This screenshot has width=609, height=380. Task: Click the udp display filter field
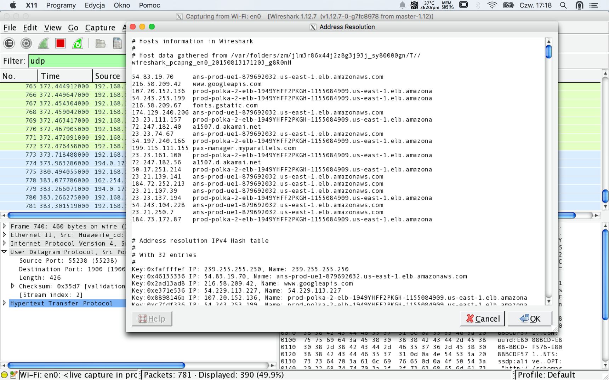77,61
